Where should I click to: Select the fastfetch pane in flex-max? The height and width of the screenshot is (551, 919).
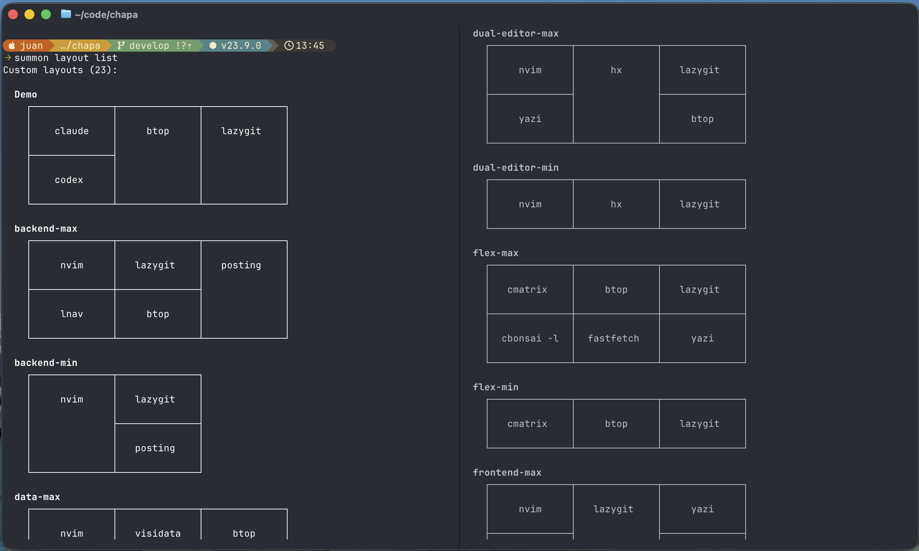[x=613, y=338]
